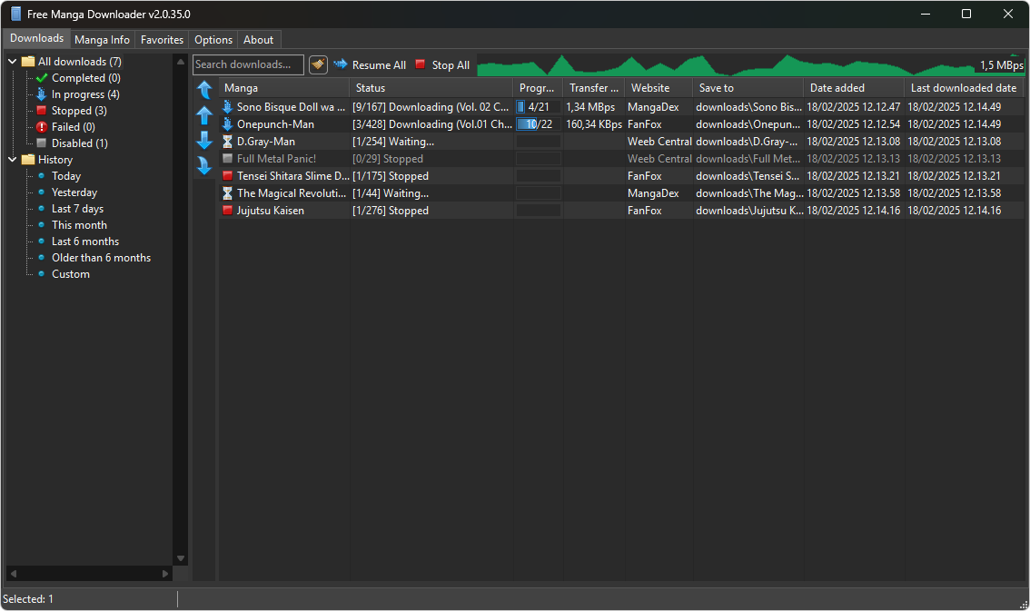Sort list by Website column header
Image resolution: width=1030 pixels, height=611 pixels.
659,88
